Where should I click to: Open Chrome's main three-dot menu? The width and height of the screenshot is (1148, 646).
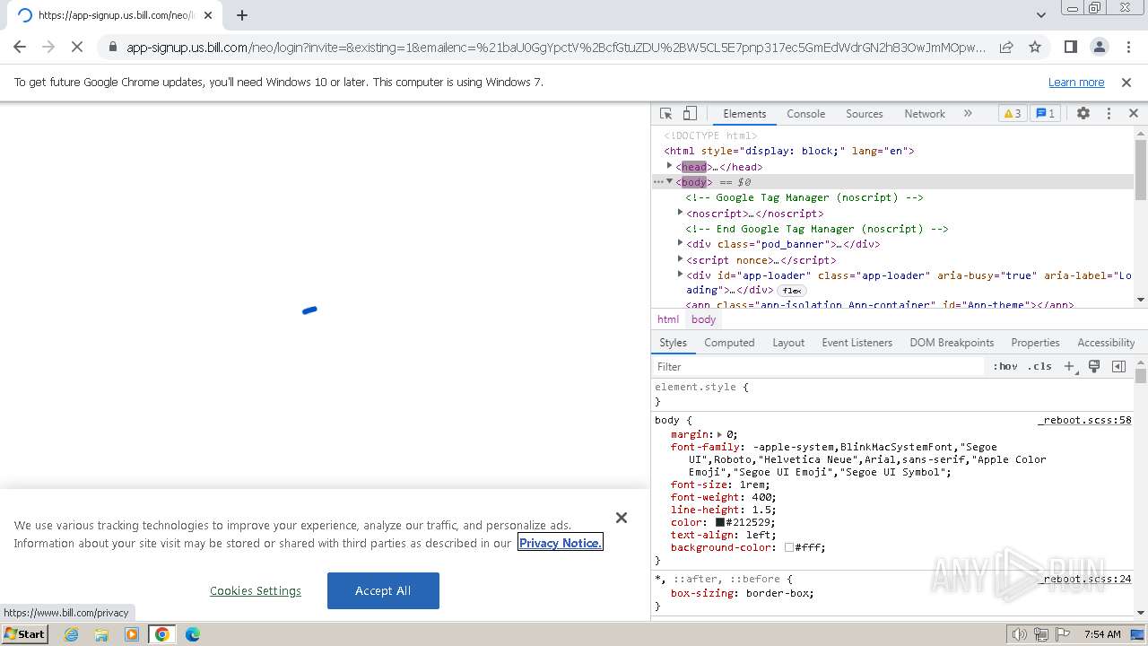pyautogui.click(x=1127, y=47)
